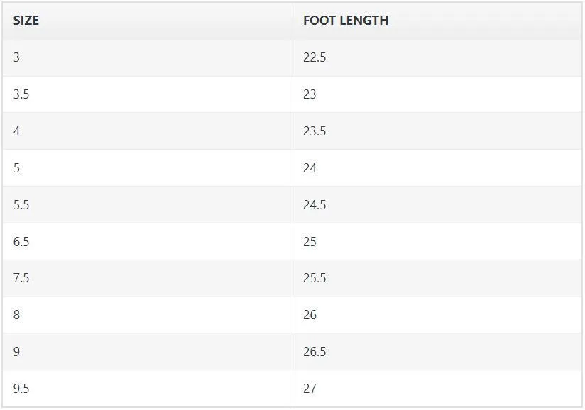Click the foot length 23 cell
Image resolution: width=585 pixels, height=410 pixels.
point(437,94)
